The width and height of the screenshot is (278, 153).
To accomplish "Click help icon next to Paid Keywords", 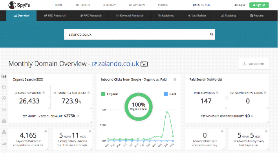I will coord(217,92).
